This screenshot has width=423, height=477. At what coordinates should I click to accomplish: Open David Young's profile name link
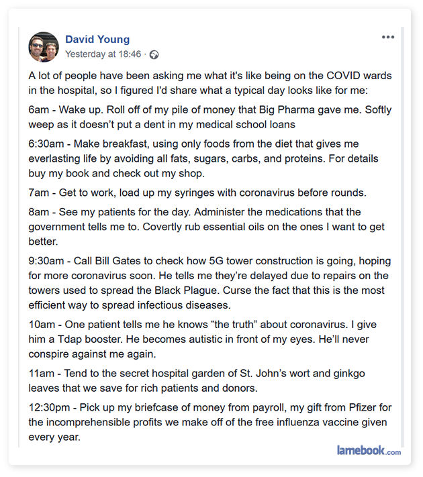point(97,40)
